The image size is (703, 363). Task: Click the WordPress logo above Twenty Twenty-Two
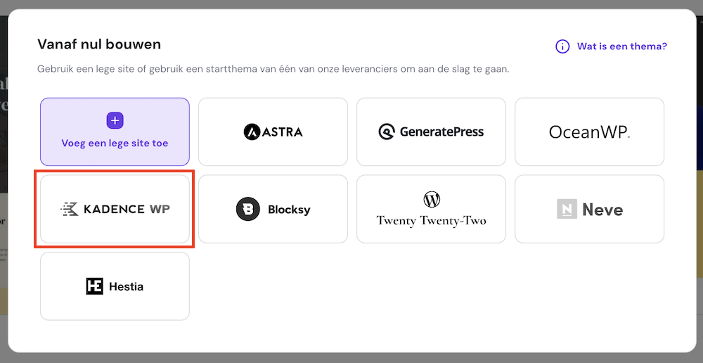pyautogui.click(x=431, y=198)
